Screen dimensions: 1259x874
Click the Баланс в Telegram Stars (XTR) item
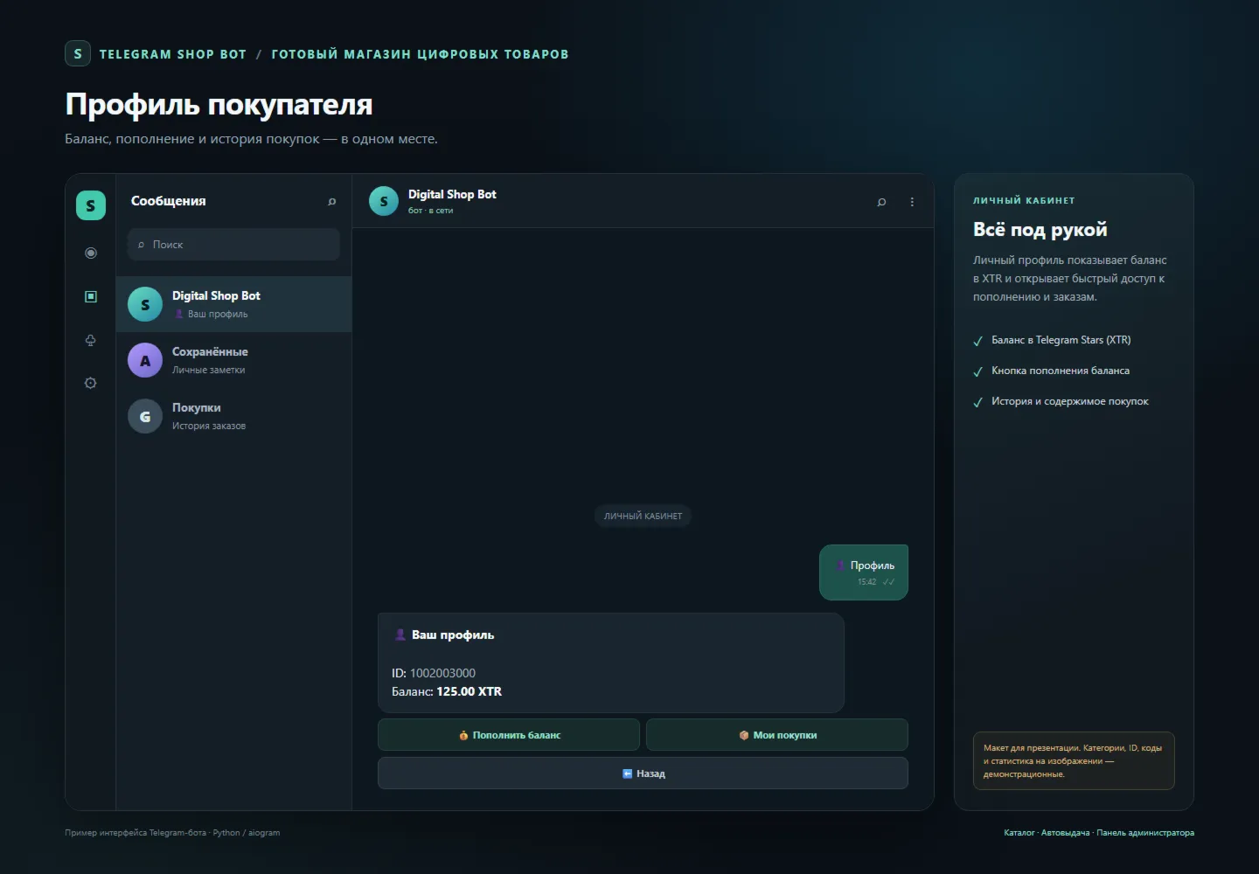1052,340
